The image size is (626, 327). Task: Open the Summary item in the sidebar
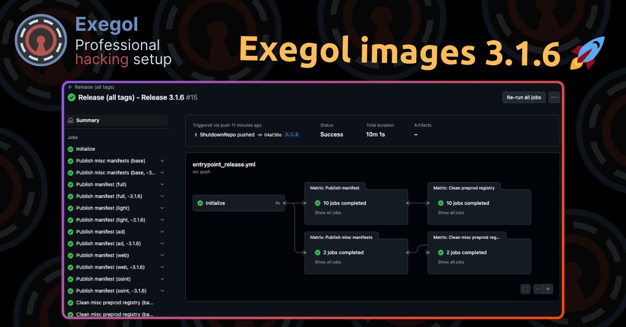[117, 120]
